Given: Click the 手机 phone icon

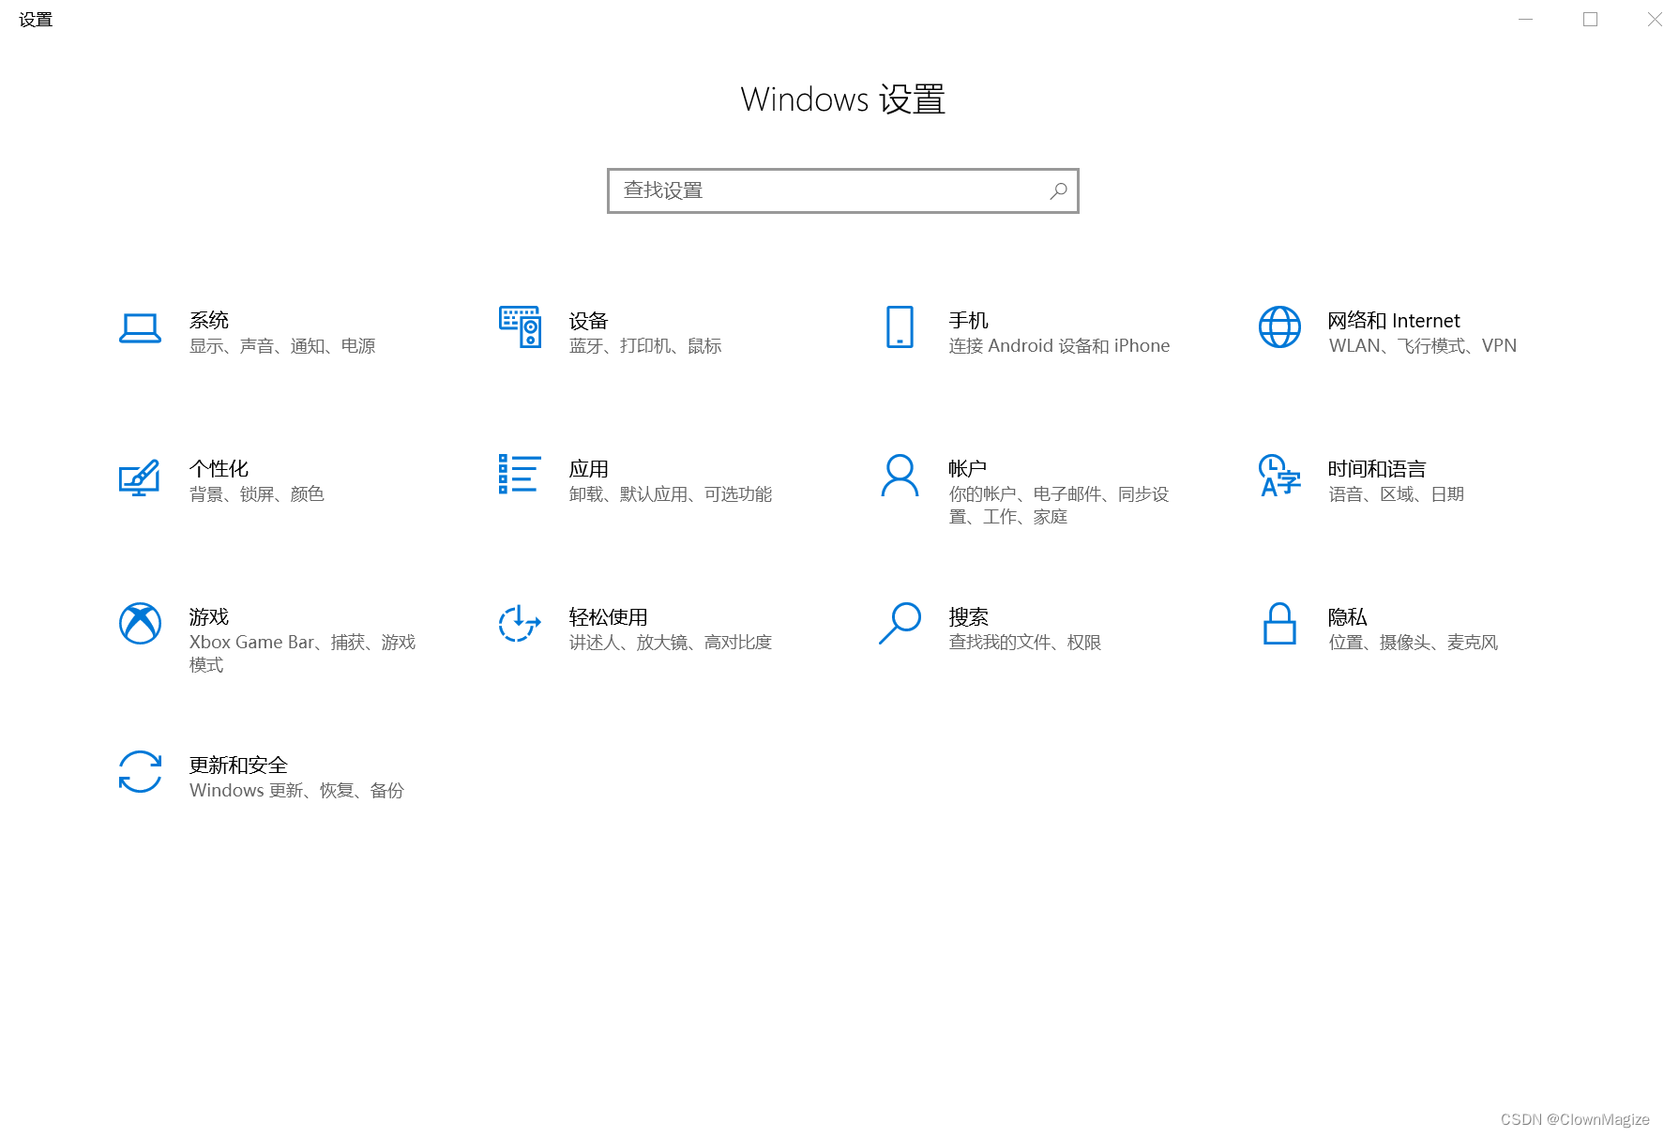Looking at the screenshot, I should [900, 326].
